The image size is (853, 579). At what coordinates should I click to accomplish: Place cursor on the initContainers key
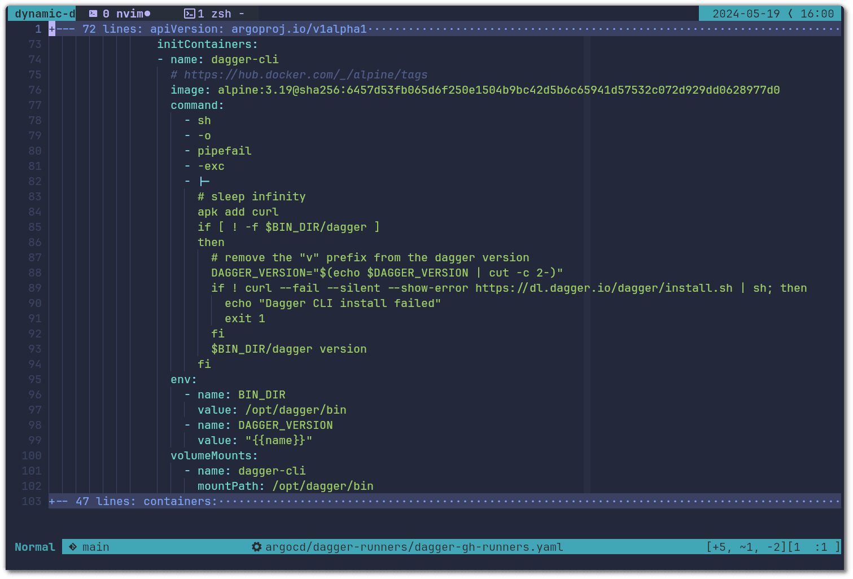(207, 44)
